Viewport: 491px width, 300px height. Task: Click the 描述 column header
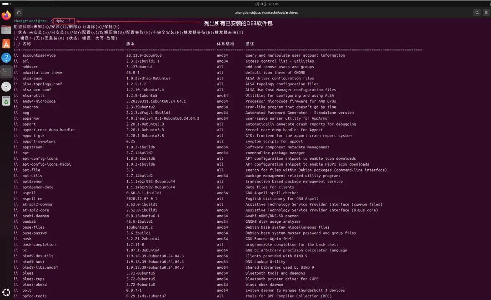click(x=250, y=44)
